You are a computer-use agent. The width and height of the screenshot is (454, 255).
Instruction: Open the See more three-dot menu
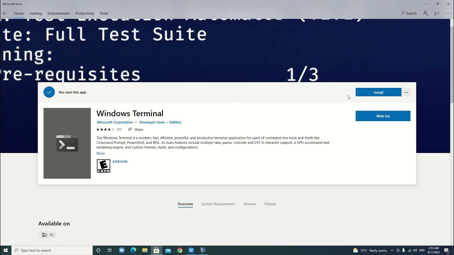[448, 13]
